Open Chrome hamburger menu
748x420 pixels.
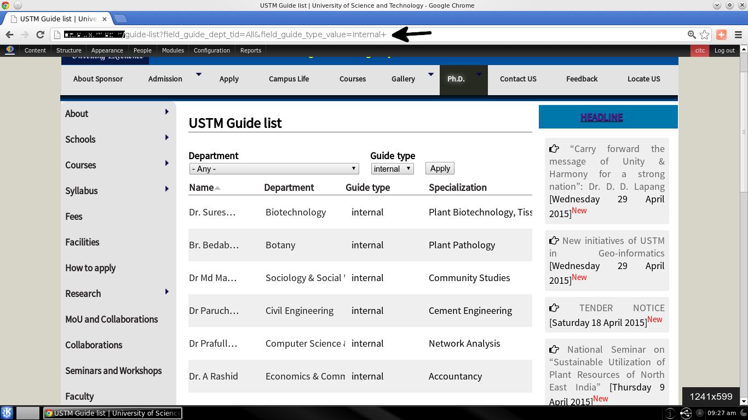[x=738, y=34]
